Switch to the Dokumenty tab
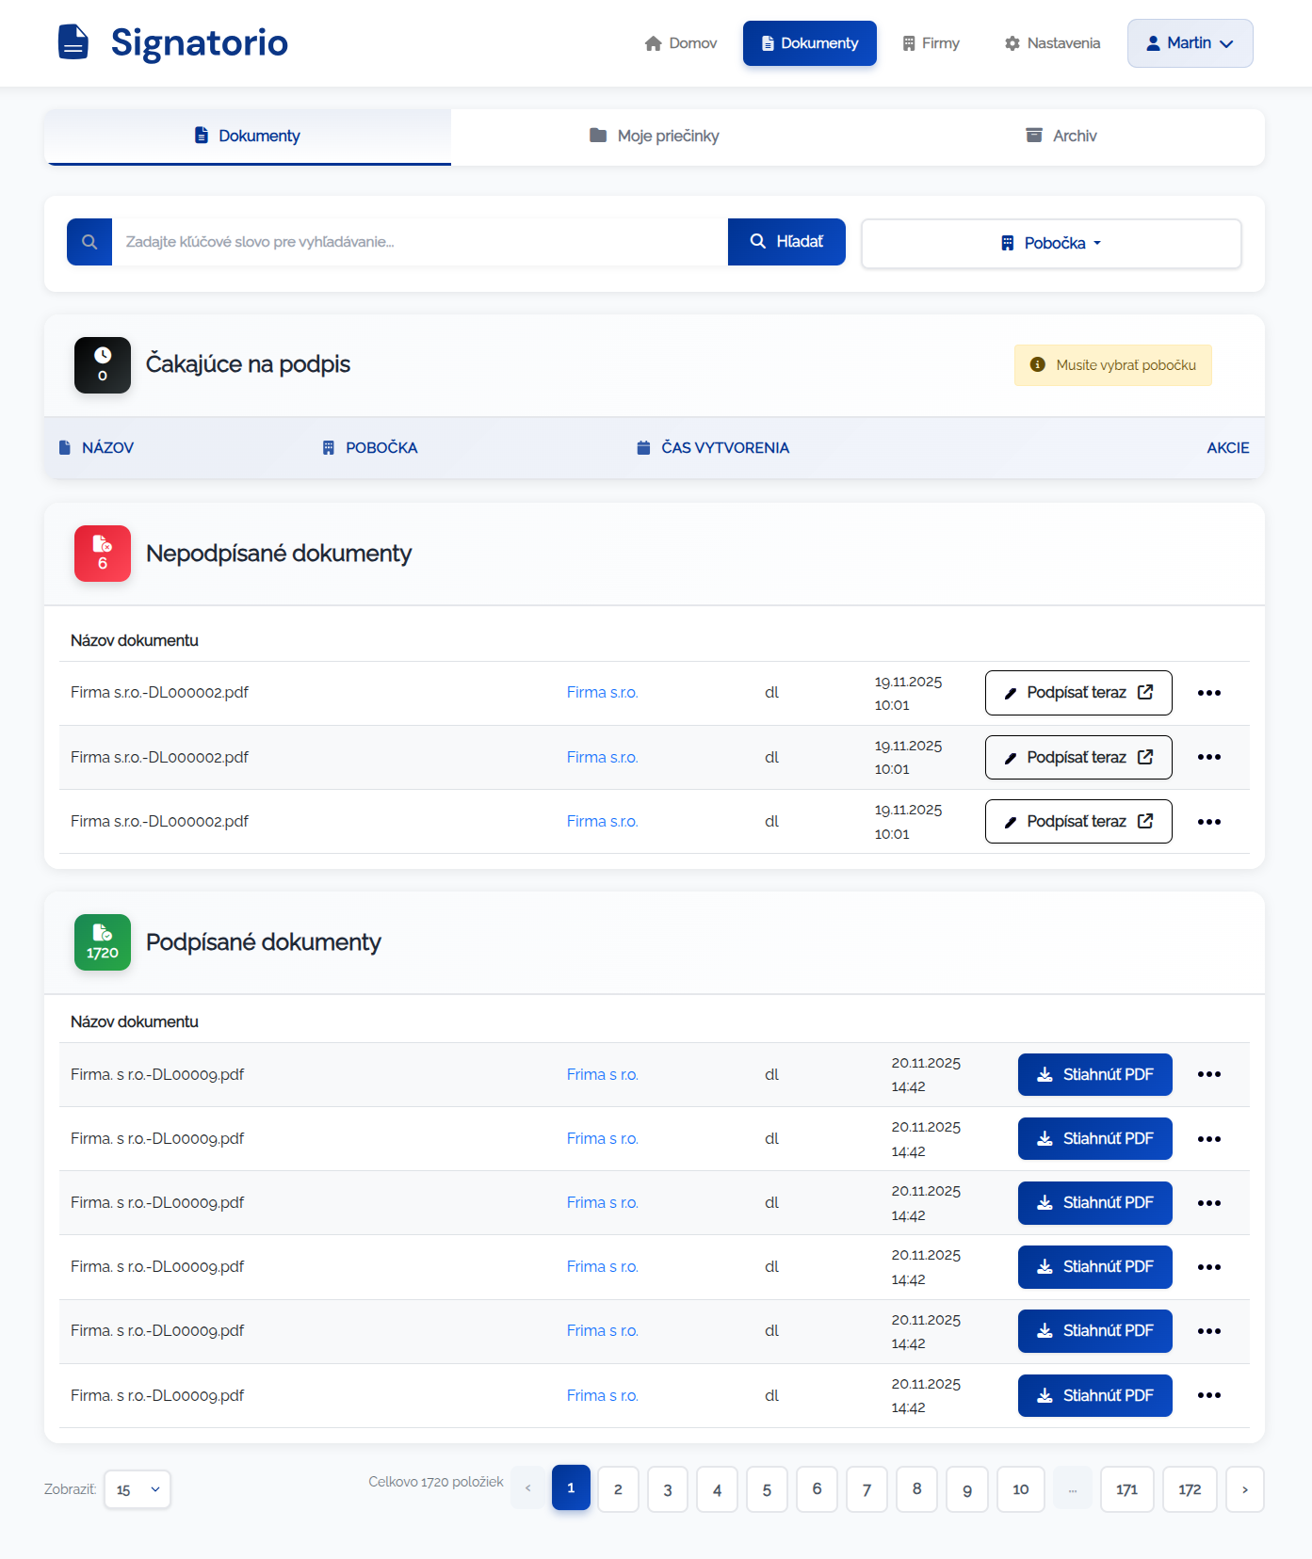 pos(248,137)
